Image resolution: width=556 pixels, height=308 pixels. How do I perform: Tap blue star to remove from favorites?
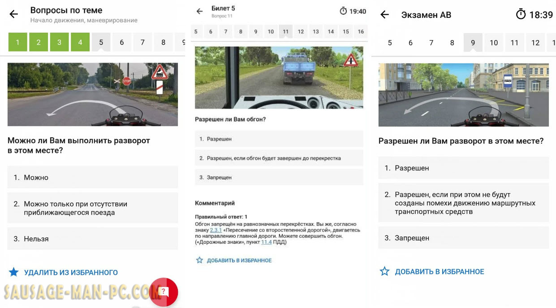coord(14,272)
